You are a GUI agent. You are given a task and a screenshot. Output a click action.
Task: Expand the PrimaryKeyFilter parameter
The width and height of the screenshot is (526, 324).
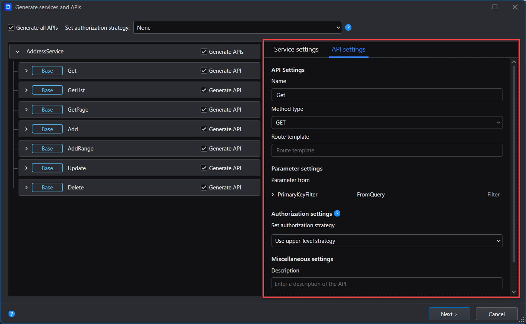(273, 195)
